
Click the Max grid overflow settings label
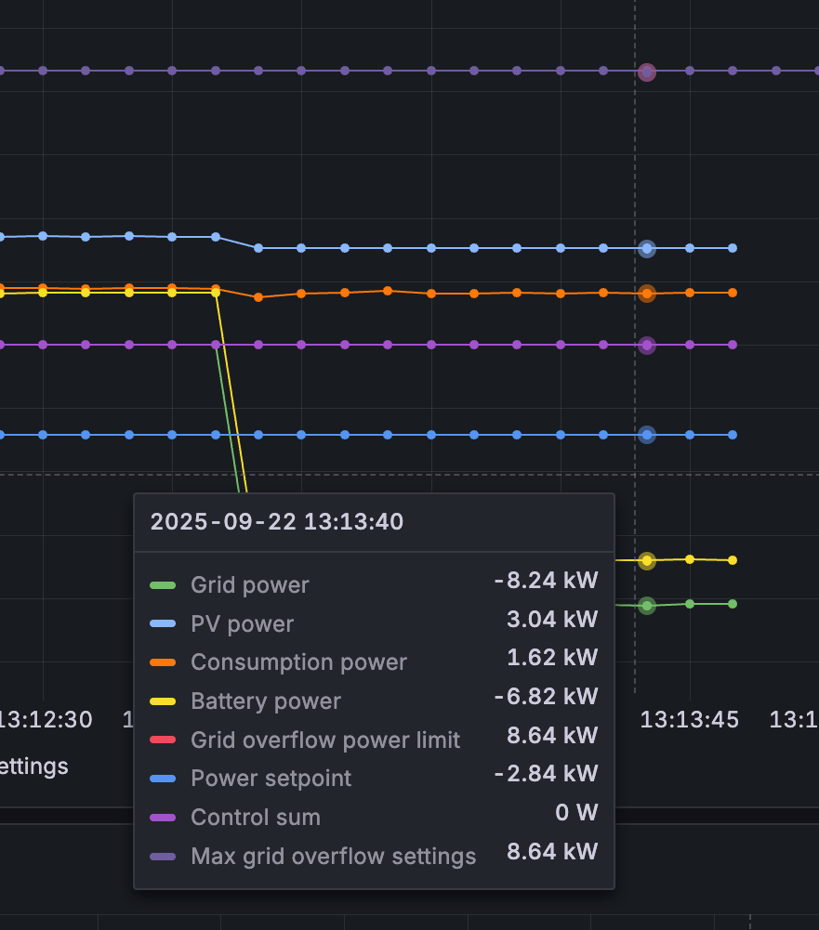click(x=333, y=857)
